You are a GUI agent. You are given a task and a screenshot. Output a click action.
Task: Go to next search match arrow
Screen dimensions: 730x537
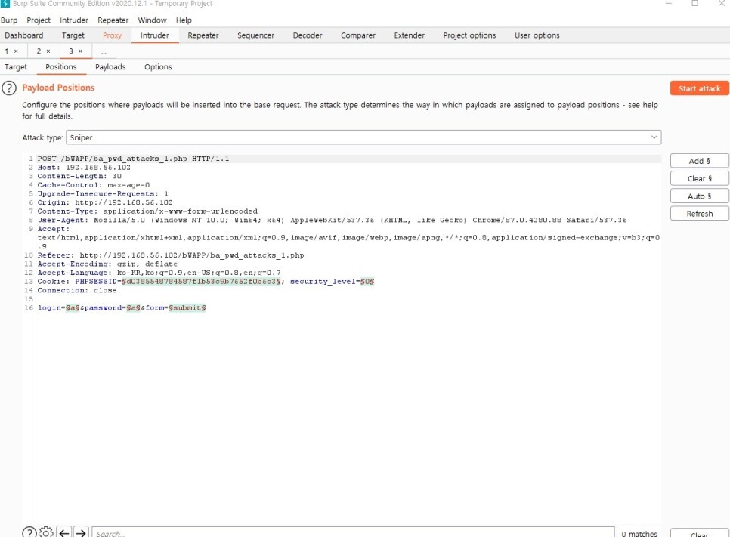(x=81, y=532)
